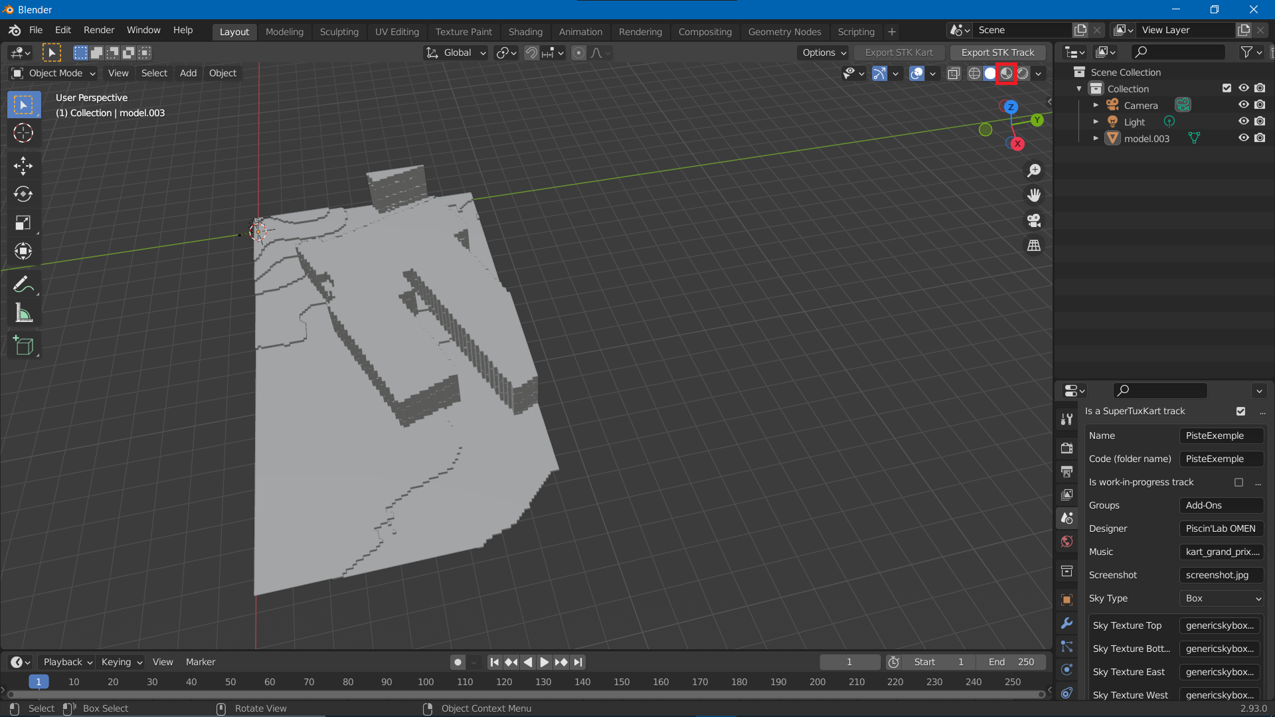Switch to the Shading workspace tab
The height and width of the screenshot is (717, 1275).
pyautogui.click(x=525, y=32)
